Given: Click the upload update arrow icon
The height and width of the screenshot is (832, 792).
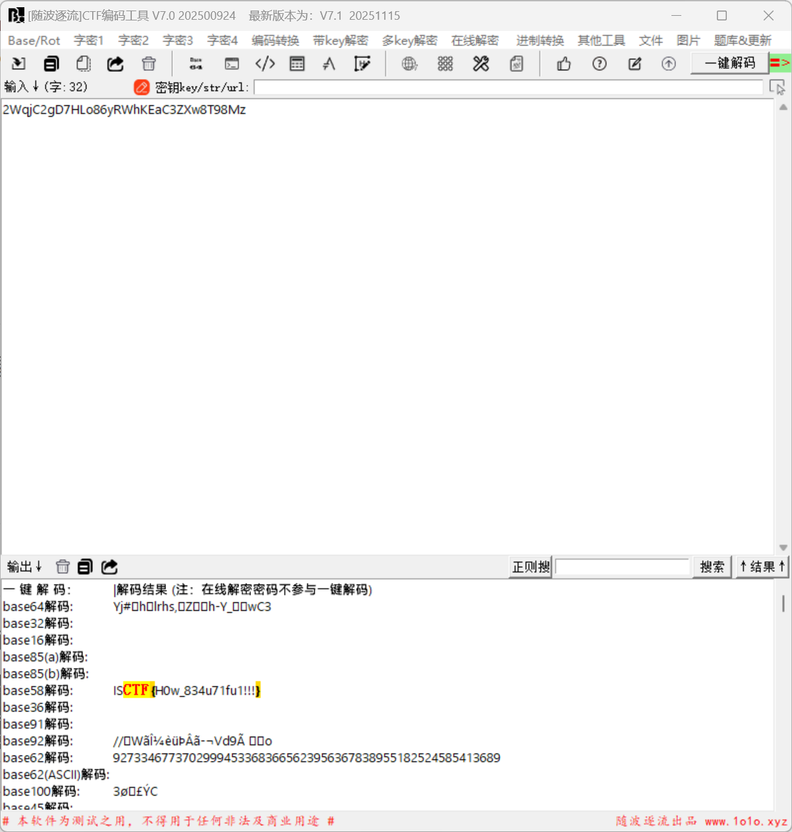Looking at the screenshot, I should click(x=669, y=64).
